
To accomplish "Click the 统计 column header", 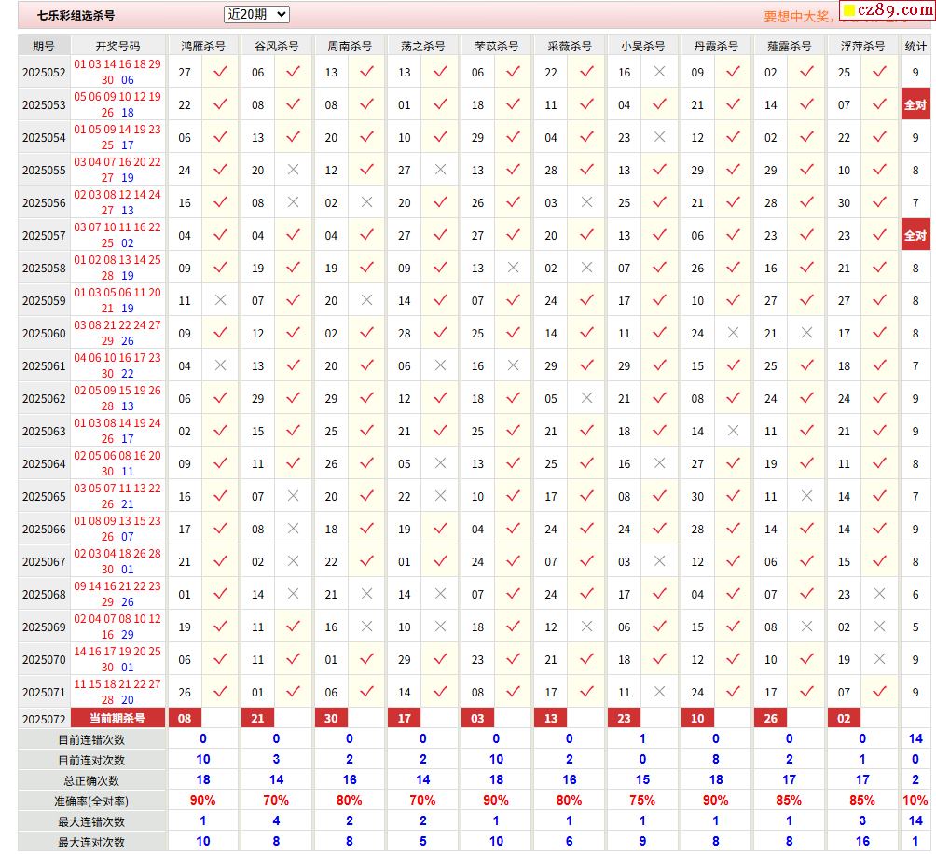I will point(915,46).
